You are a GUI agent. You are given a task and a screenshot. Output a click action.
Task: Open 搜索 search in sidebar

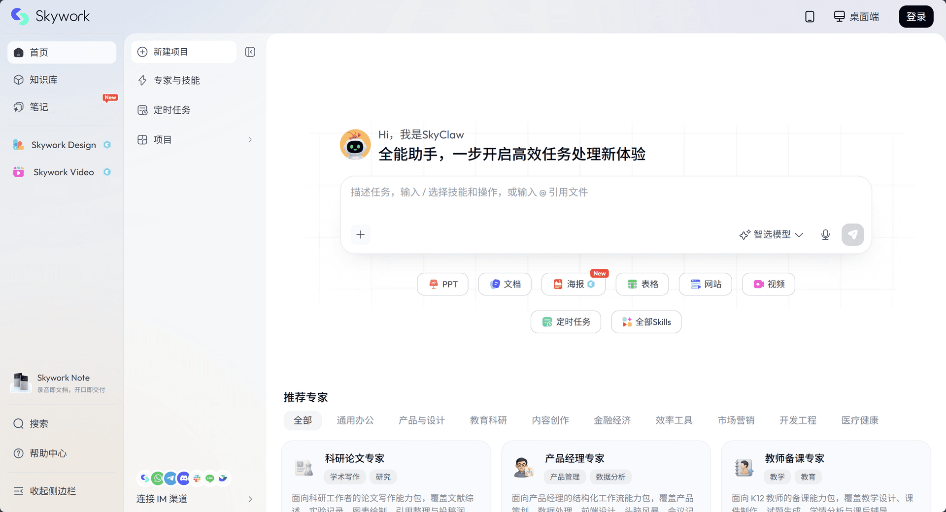[x=62, y=423]
